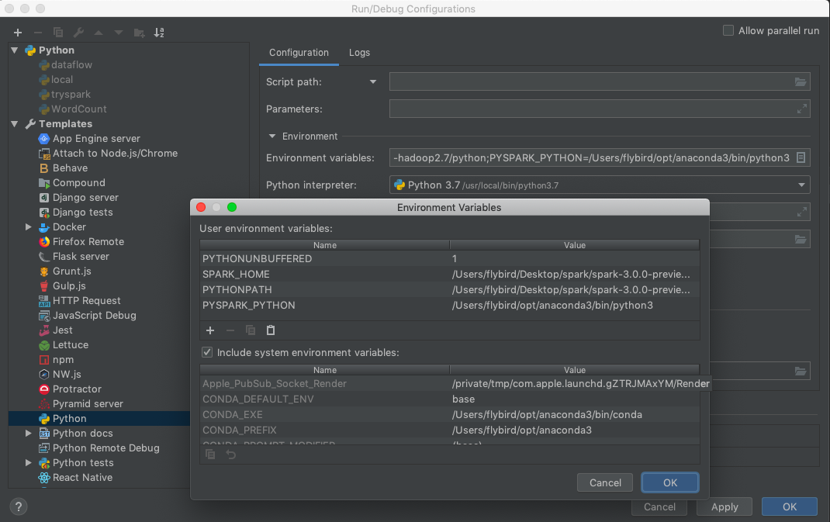This screenshot has width=830, height=522.
Task: Expand the Python docs template node
Action: [x=29, y=434]
